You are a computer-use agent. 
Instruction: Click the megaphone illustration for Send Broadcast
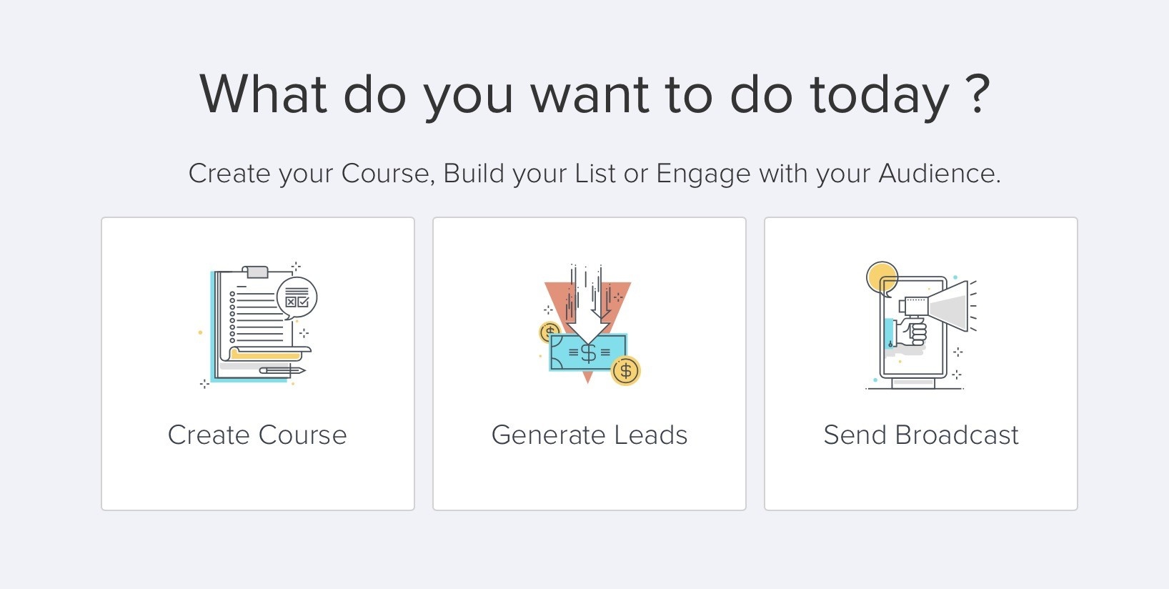921,325
